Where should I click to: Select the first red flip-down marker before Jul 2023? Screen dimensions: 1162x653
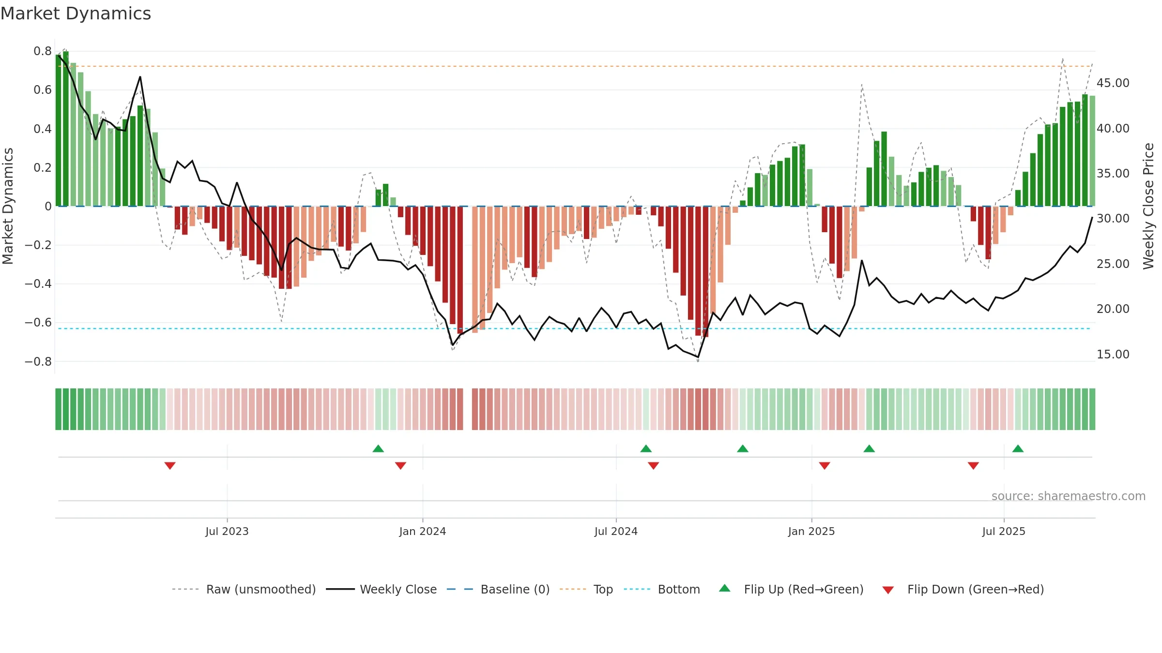pyautogui.click(x=170, y=465)
